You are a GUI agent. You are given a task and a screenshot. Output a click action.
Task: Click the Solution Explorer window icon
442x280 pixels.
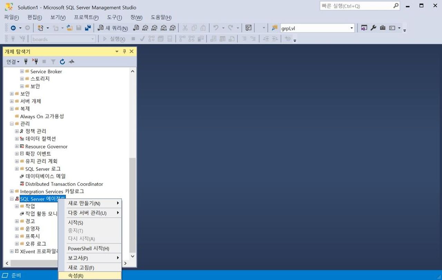pos(364,28)
